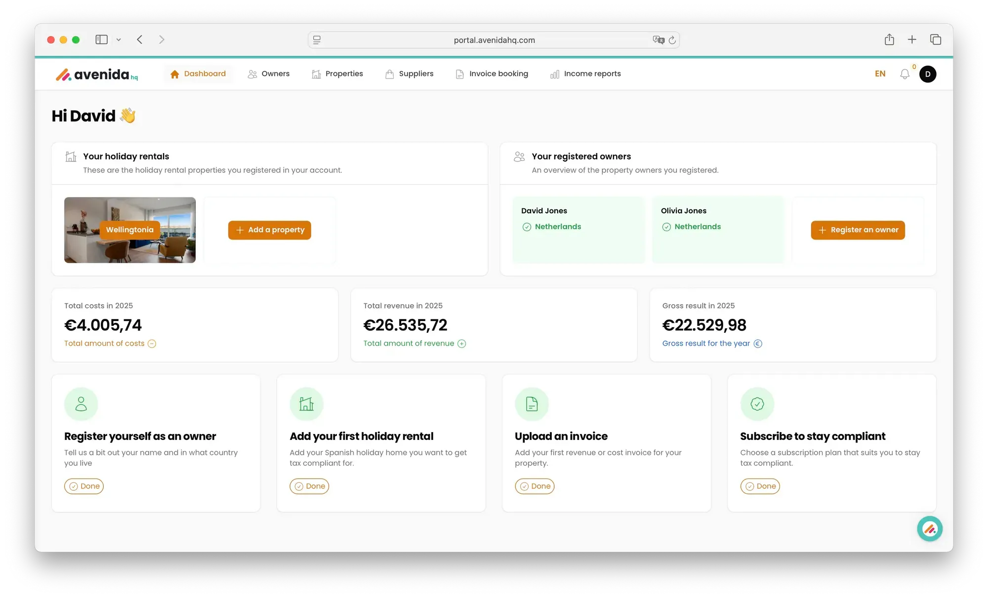
Task: Select the Wellingtonia property thumbnail
Action: pos(129,230)
